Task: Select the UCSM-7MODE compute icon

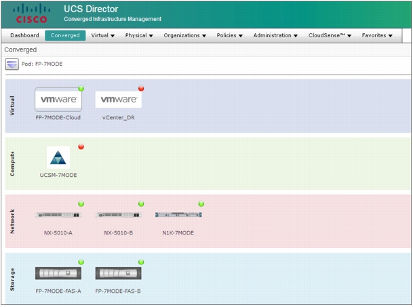Action: point(58,157)
